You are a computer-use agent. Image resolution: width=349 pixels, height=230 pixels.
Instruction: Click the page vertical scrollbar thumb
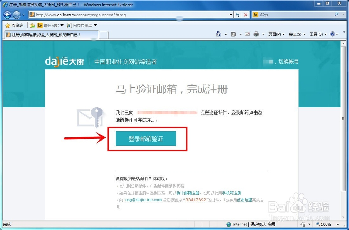point(343,119)
